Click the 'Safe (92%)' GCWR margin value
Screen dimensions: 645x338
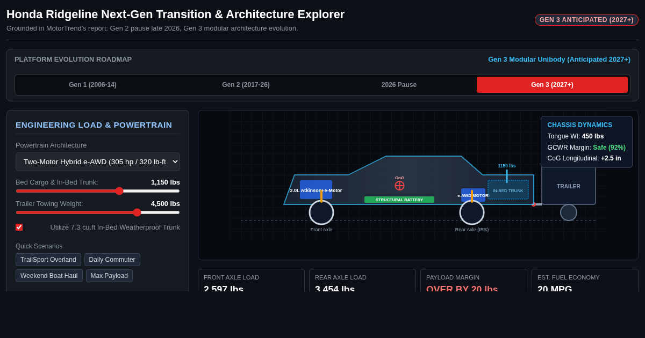[x=609, y=148]
